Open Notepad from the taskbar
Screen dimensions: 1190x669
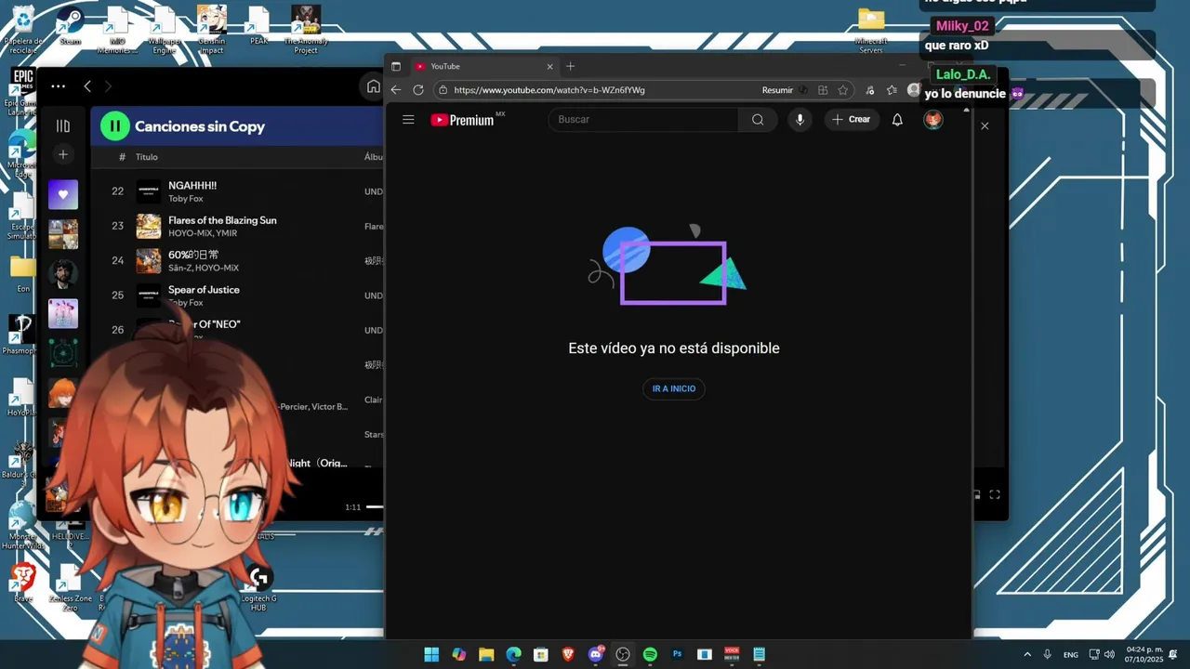(759, 654)
